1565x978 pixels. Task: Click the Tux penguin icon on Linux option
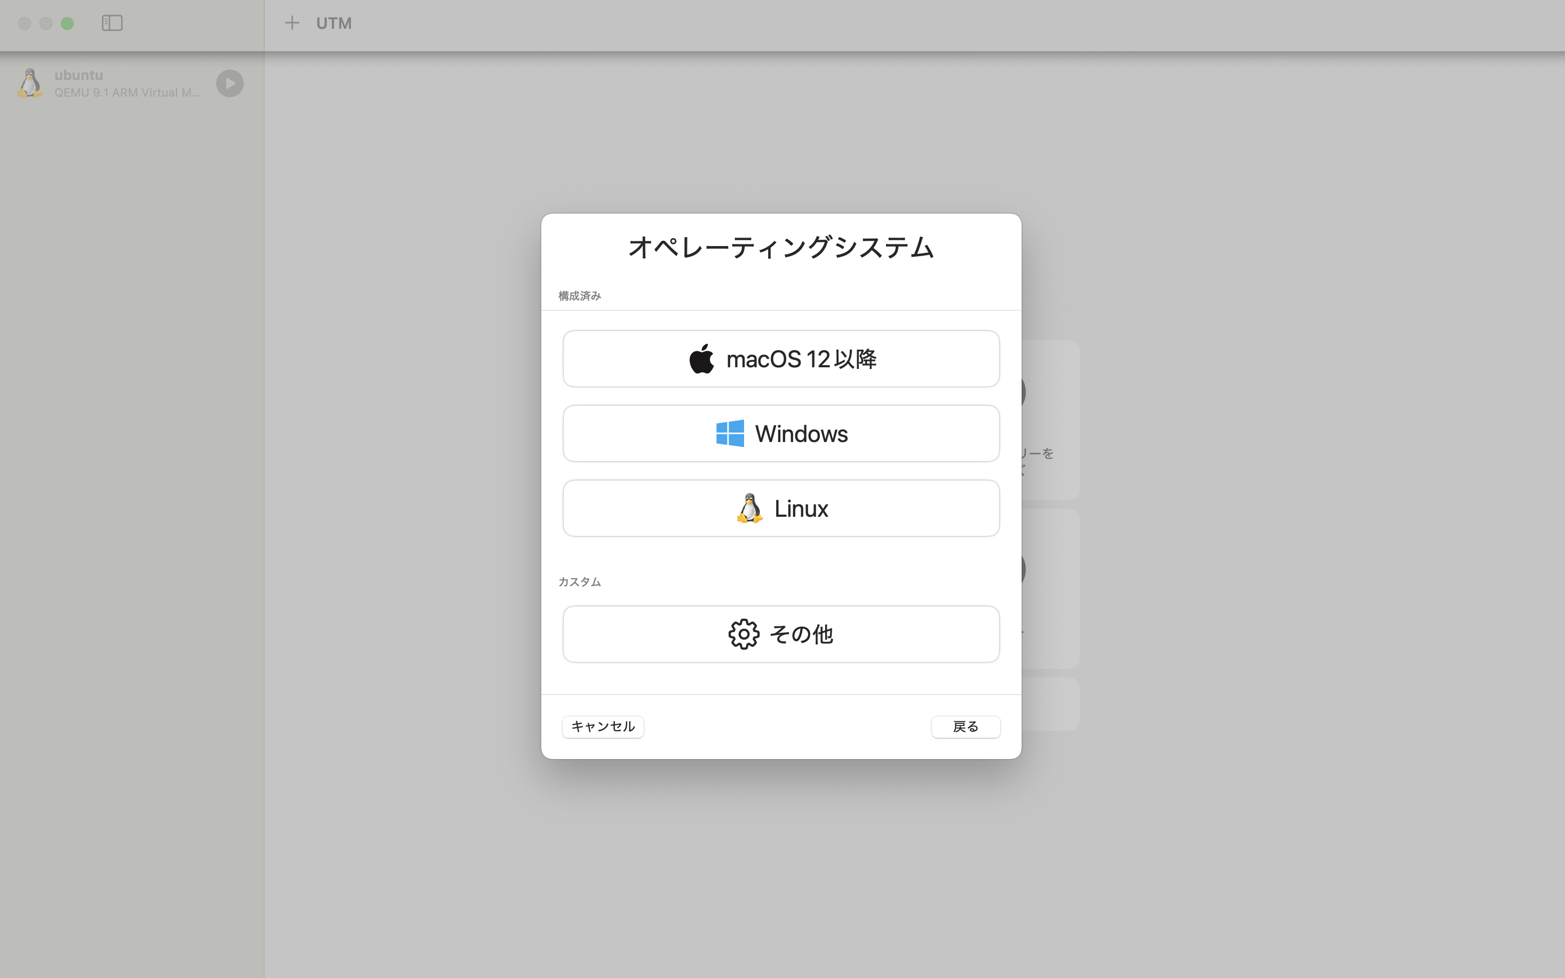tap(749, 508)
